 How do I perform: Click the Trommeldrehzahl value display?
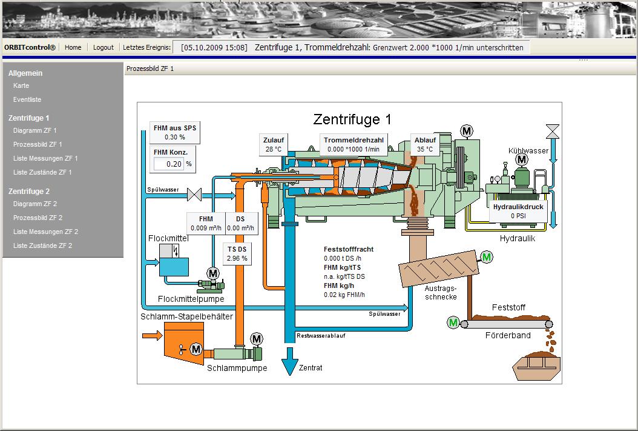(353, 149)
